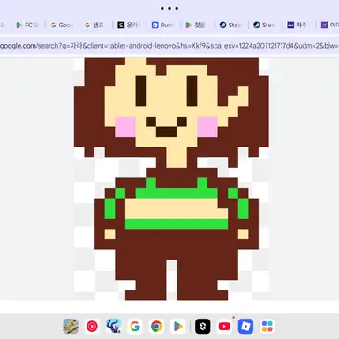Launch Roblox from the dock
The width and height of the screenshot is (339, 339).
click(245, 327)
